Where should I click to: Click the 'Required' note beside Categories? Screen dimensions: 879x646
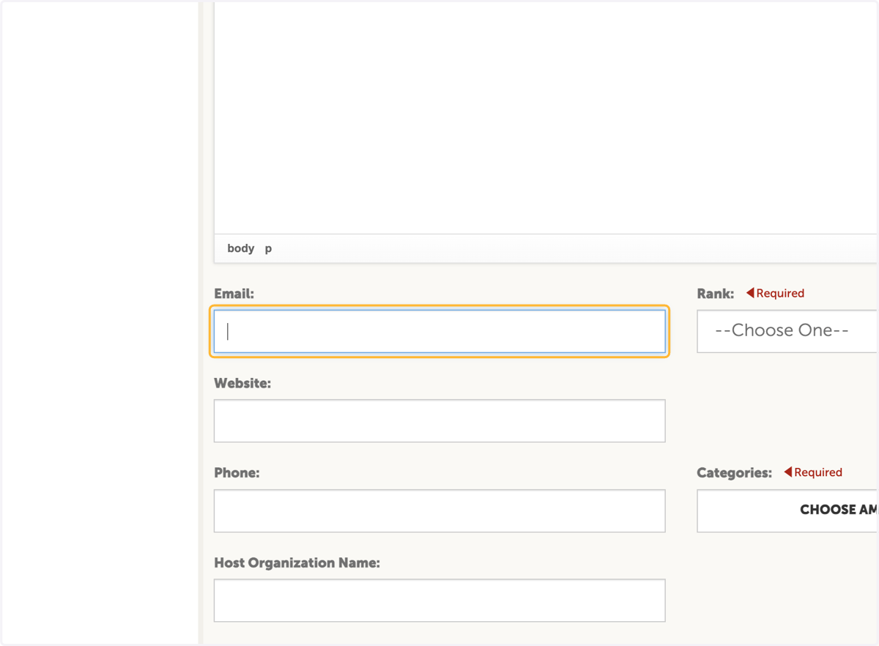click(x=813, y=472)
